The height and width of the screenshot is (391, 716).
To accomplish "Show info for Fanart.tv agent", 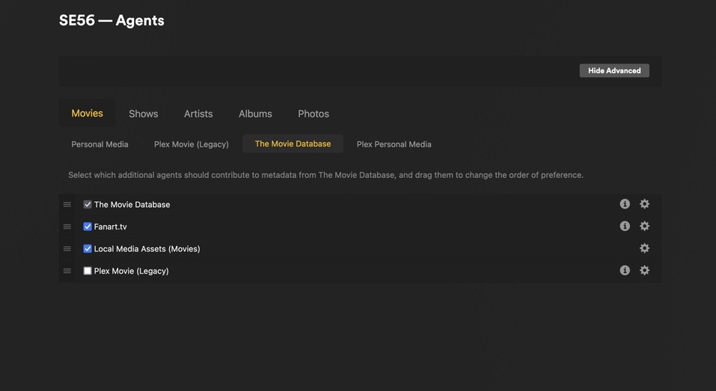I will pos(625,226).
